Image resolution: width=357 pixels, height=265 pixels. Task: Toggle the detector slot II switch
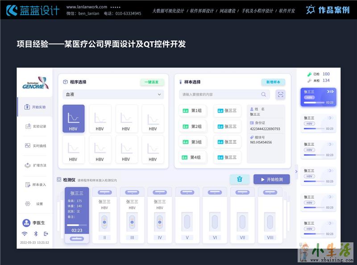click(104, 221)
